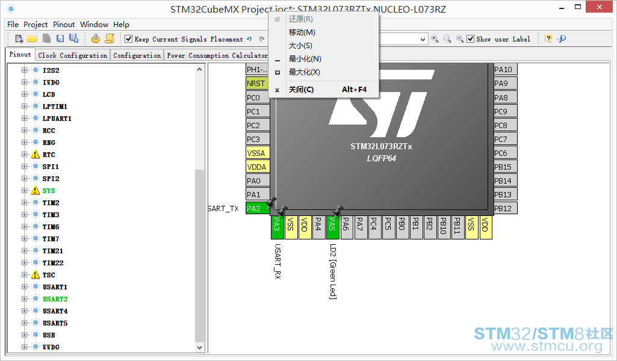This screenshot has width=617, height=361.
Task: Click the grayed import project toolbar icon
Action: point(46,39)
